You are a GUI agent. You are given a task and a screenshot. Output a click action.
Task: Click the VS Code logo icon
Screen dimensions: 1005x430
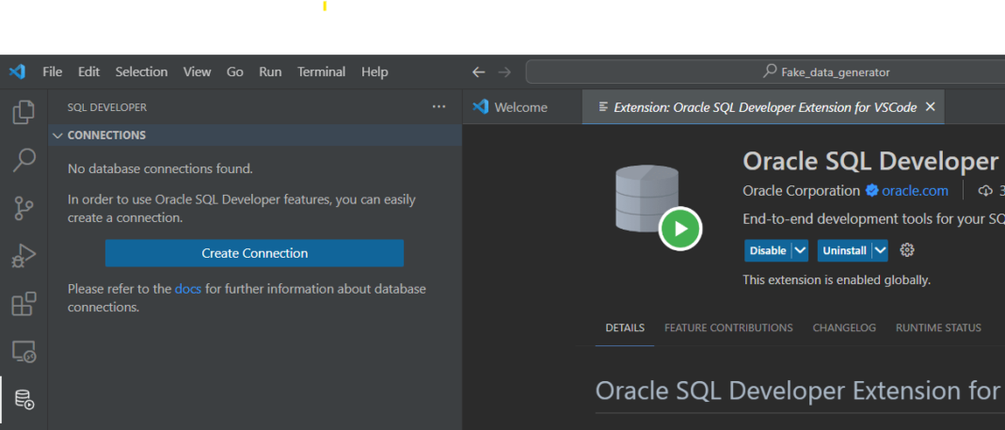click(17, 72)
